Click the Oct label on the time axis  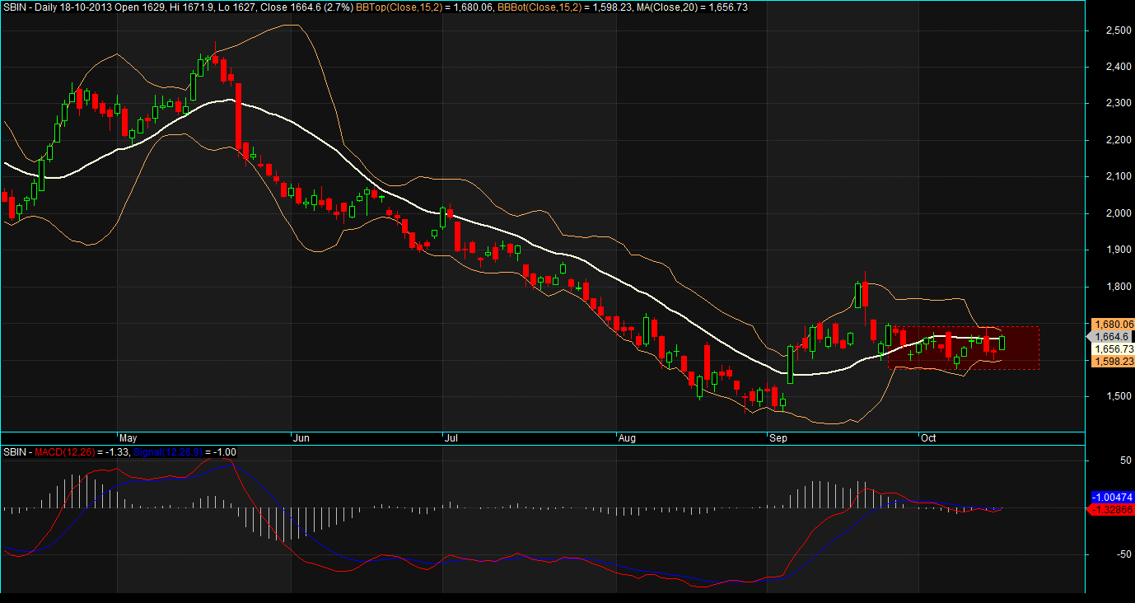(929, 438)
